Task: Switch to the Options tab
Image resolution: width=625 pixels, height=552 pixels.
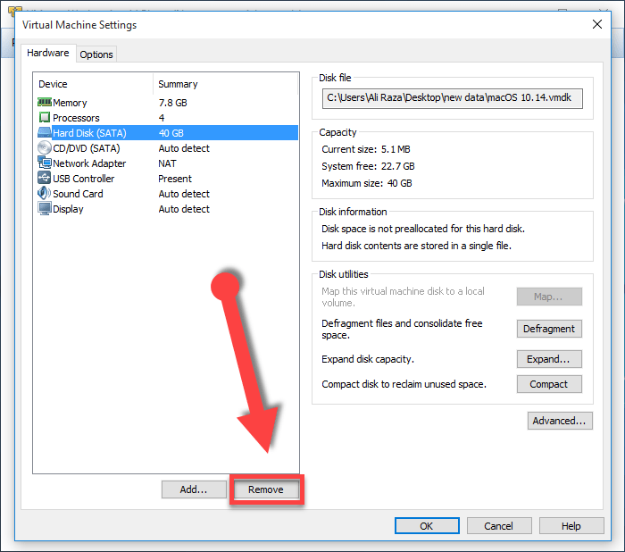Action: (96, 54)
